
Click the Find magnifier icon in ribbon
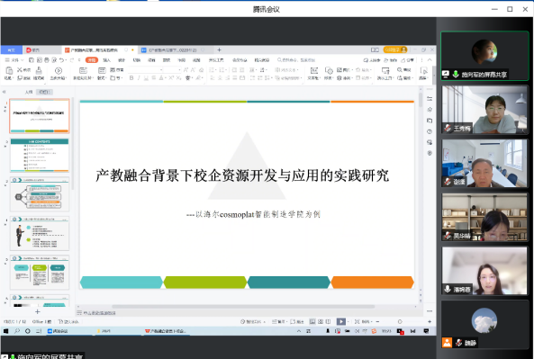pyautogui.click(x=400, y=70)
